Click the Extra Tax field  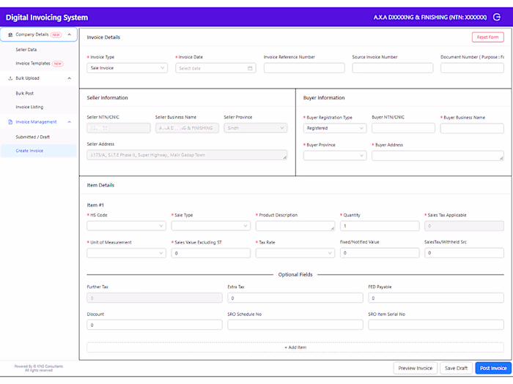tap(295, 298)
